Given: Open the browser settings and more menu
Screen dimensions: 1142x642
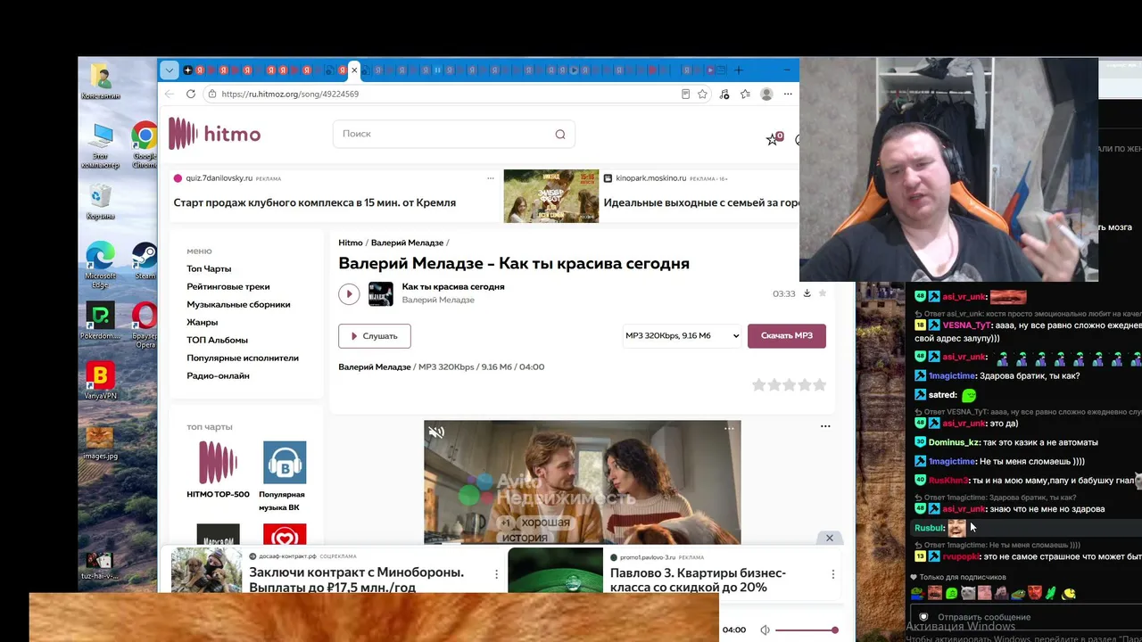Looking at the screenshot, I should pos(788,94).
